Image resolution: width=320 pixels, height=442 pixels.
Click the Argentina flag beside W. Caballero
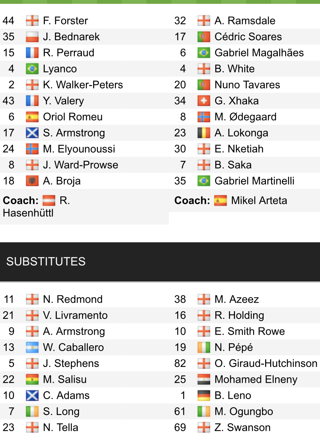32,348
